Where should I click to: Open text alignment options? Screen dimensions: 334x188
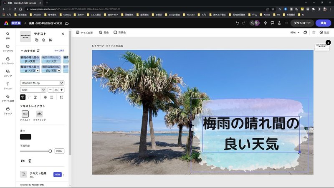pos(46,97)
